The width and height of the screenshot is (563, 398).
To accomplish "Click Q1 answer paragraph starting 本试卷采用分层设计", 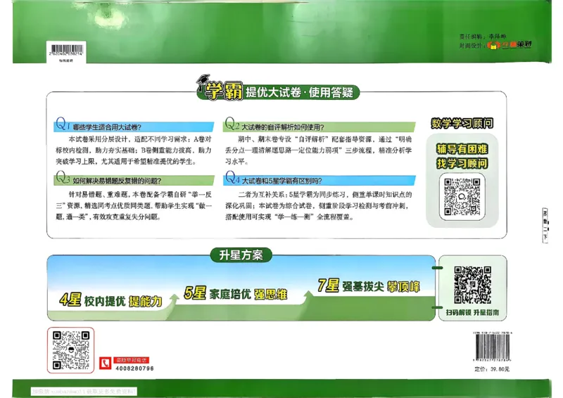I will pos(134,150).
